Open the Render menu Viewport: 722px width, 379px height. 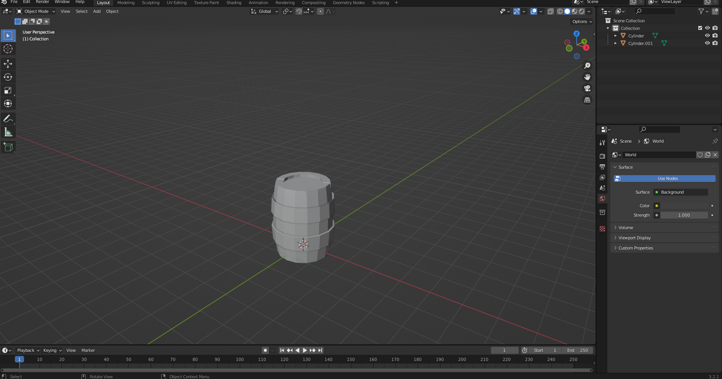click(42, 3)
